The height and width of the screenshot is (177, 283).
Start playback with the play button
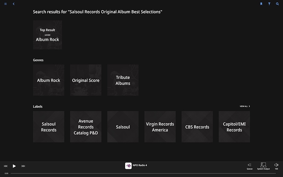tap(14, 166)
